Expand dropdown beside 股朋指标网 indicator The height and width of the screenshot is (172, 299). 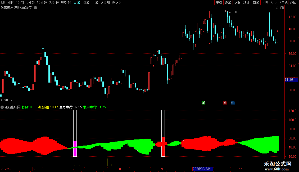[x=2, y=107]
